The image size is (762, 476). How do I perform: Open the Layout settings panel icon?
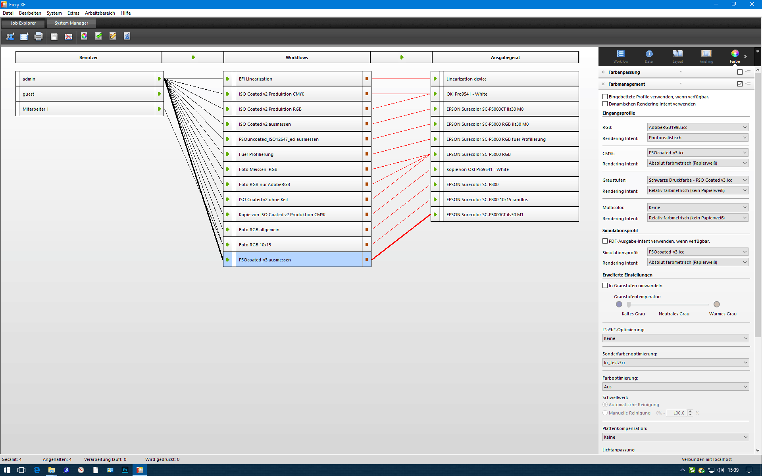677,56
